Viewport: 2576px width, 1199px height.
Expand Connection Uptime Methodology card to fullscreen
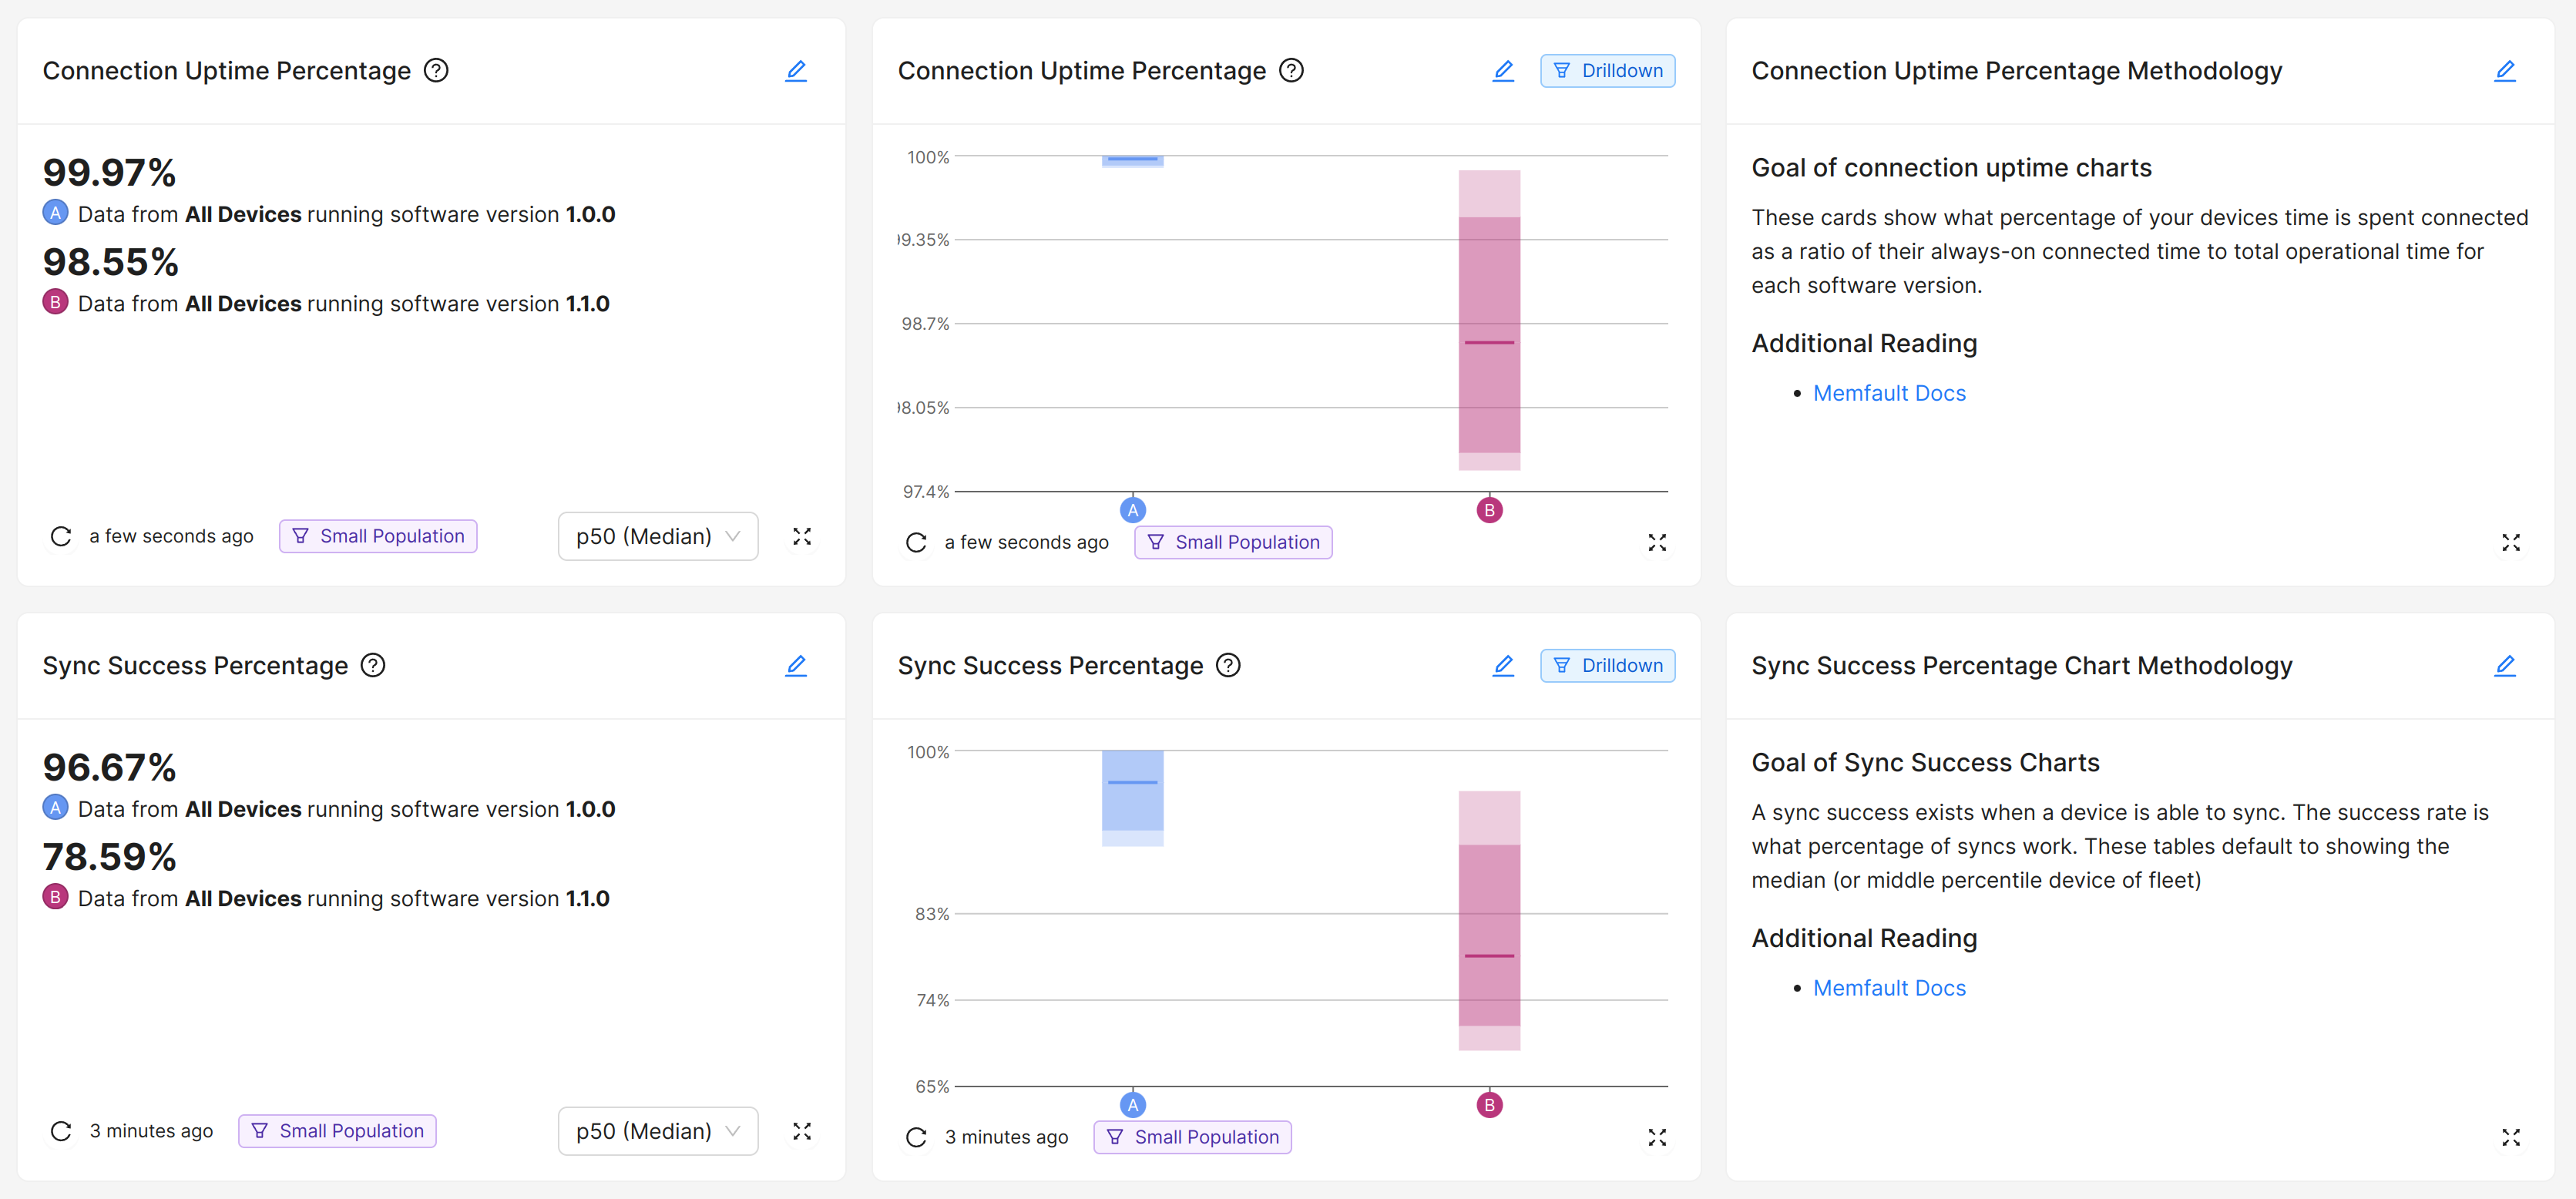coord(2510,543)
